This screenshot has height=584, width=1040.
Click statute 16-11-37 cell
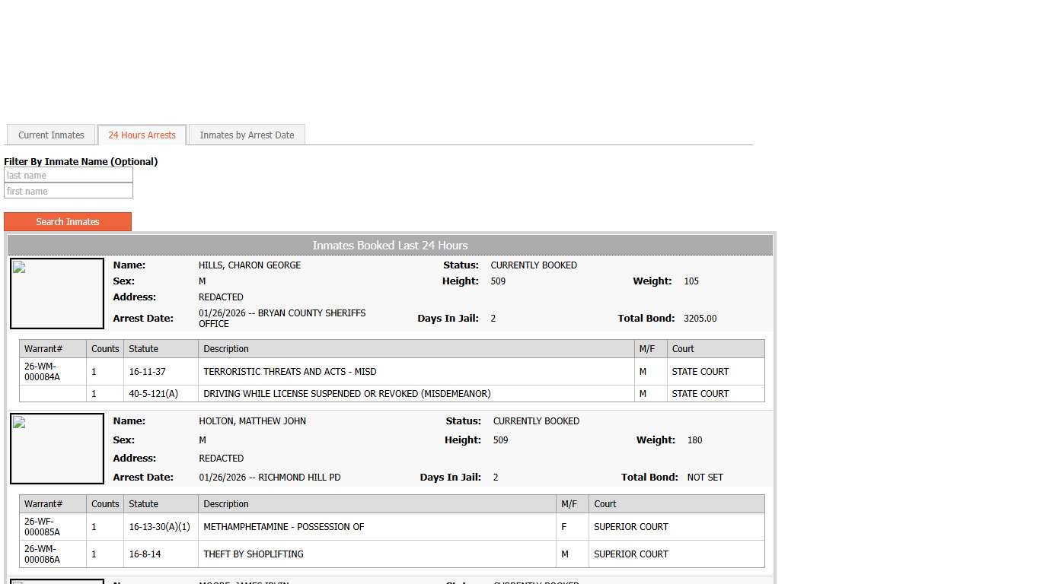pos(146,372)
